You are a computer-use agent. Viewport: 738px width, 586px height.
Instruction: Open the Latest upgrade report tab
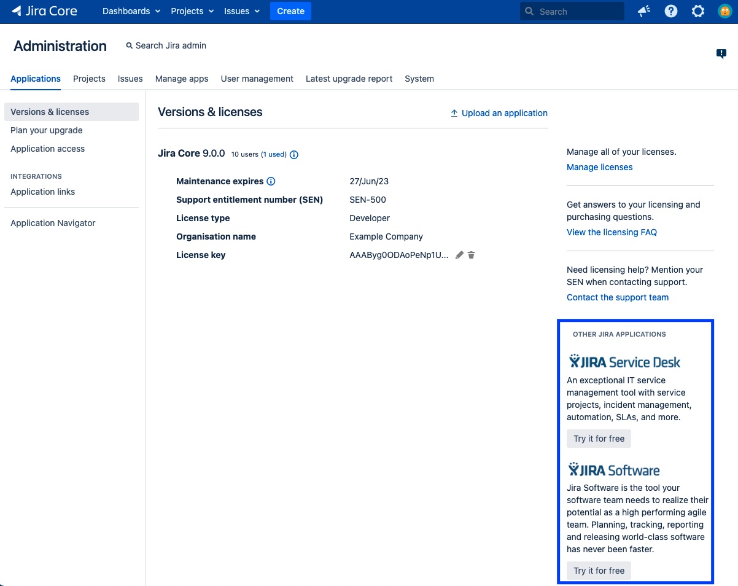pos(349,79)
